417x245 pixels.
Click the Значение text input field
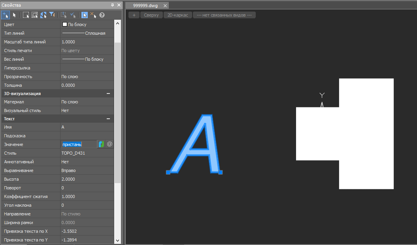(79, 144)
